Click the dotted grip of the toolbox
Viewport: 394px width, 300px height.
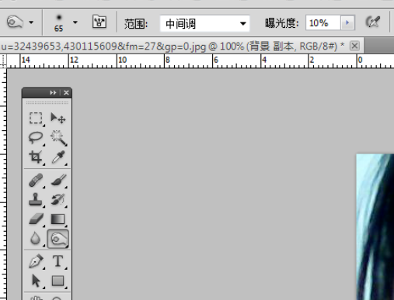47,103
